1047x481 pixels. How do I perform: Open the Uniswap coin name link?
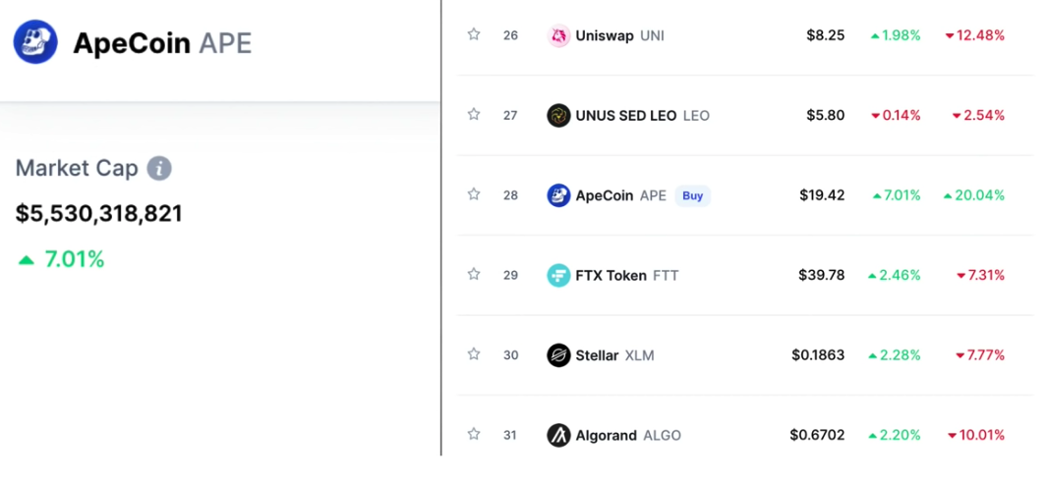[x=605, y=35]
